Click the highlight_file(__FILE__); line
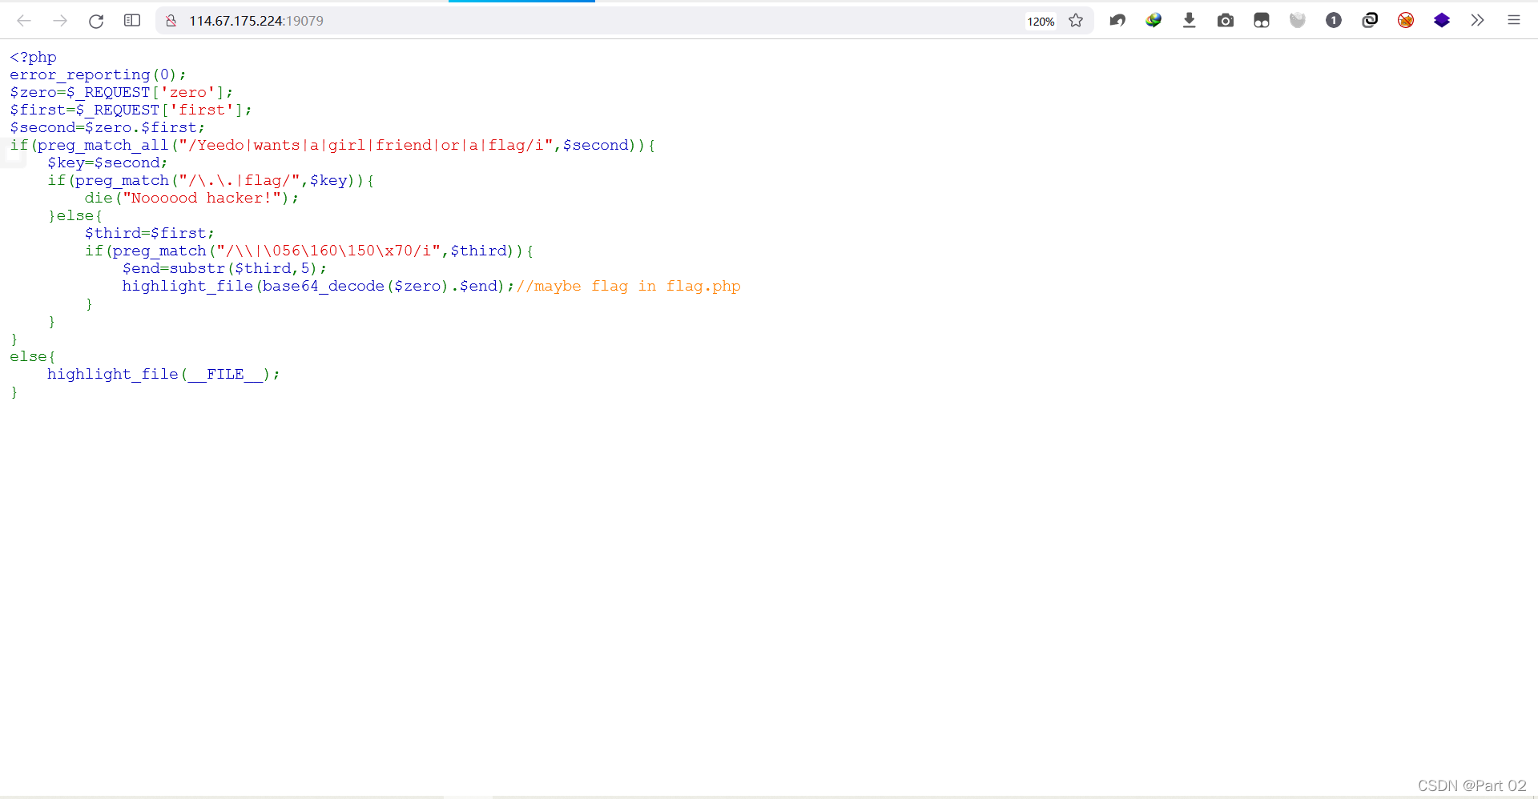The width and height of the screenshot is (1538, 799). (163, 374)
